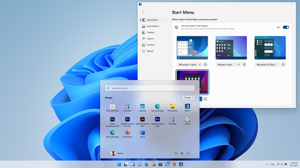This screenshot has height=168, width=300.
Task: Open the Start Button settings page
Action: pos(154,26)
